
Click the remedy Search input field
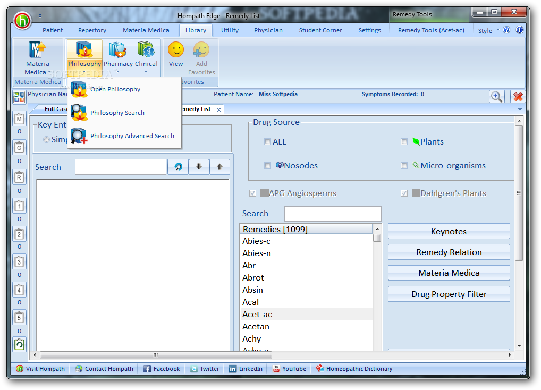pos(333,214)
